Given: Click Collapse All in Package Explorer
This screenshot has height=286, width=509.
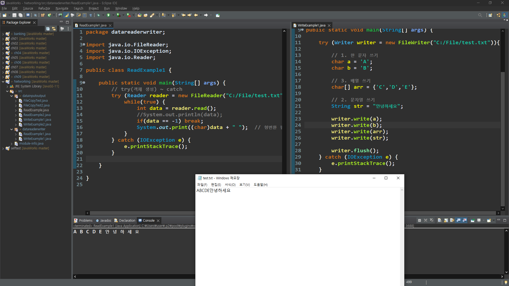Looking at the screenshot, I should coord(48,29).
